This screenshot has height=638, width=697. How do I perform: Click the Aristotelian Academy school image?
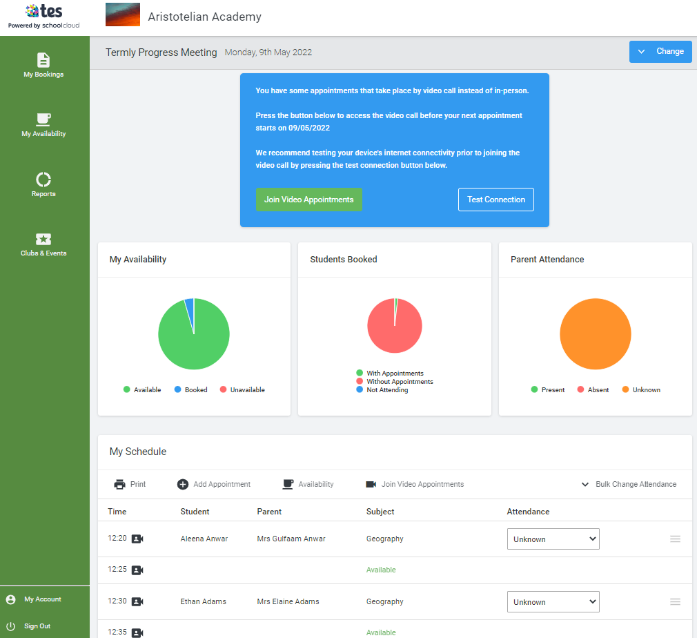(123, 14)
